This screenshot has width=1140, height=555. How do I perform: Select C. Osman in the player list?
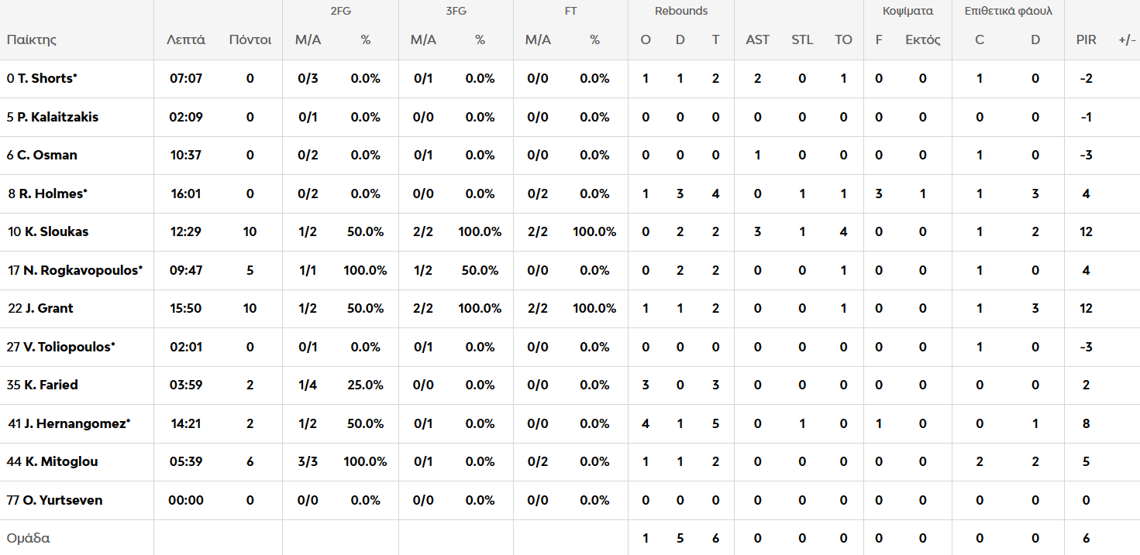(46, 156)
